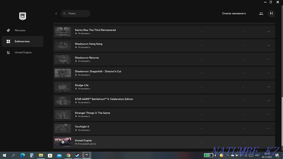283x159 pixels.
Task: Open the user profile avatar H
Action: pyautogui.click(x=271, y=14)
